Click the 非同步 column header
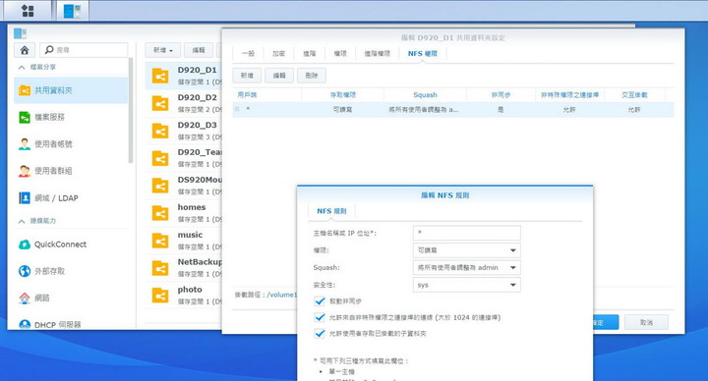Screen dimensions: 708x381 coord(501,94)
